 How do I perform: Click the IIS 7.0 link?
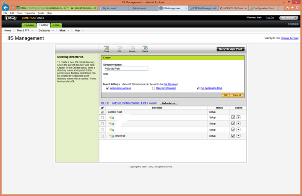click(x=105, y=103)
